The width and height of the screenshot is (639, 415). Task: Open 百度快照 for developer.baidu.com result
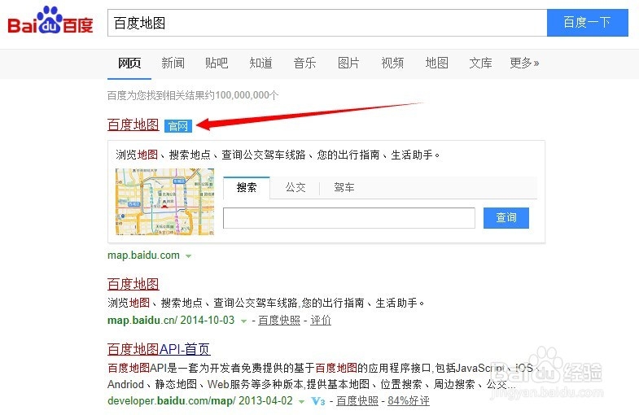click(357, 400)
